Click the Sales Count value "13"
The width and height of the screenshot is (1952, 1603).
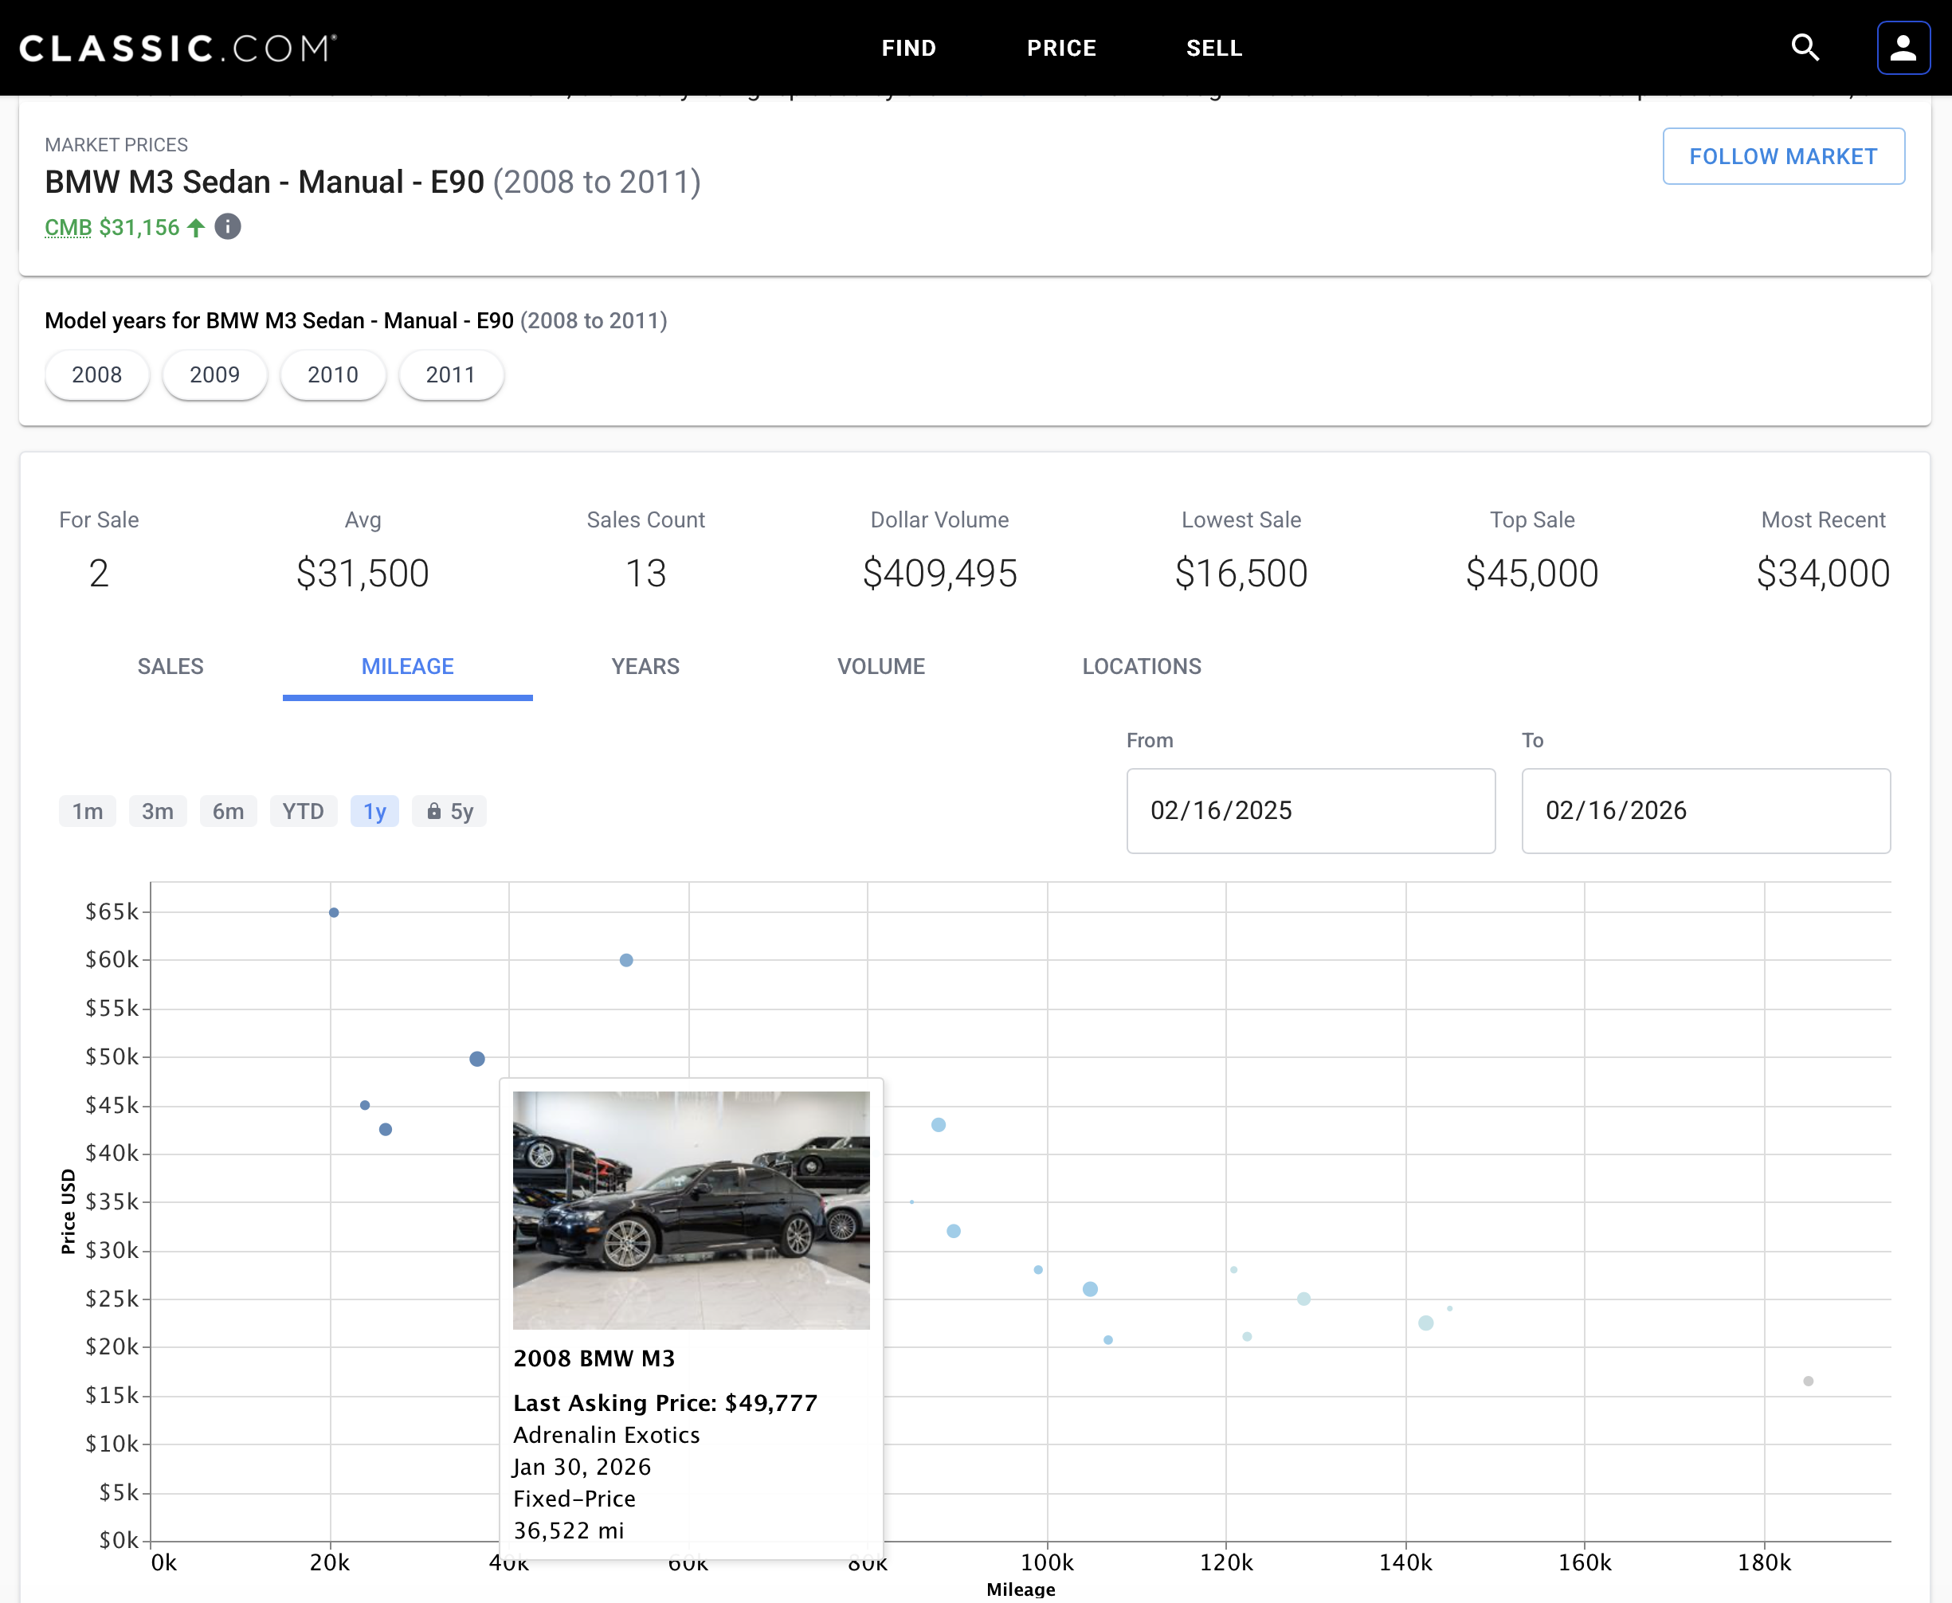click(645, 574)
